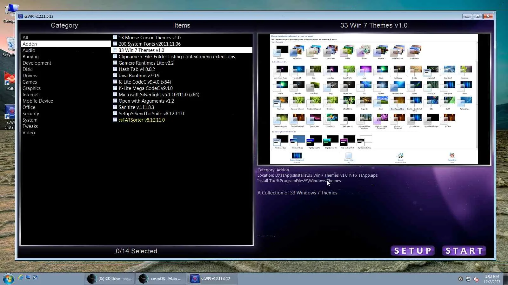Click the "0/14 Selected" counter text
Image resolution: width=508 pixels, height=285 pixels.
coord(137,251)
